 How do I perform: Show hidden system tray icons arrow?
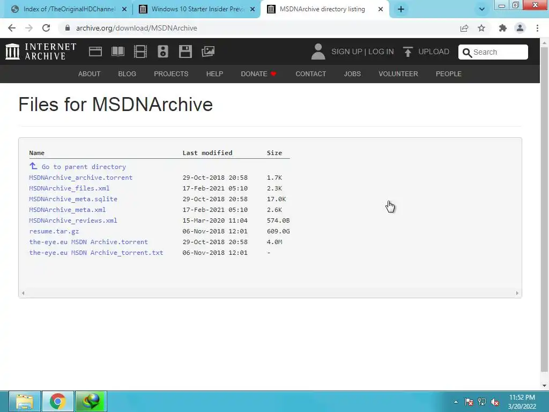[456, 402]
